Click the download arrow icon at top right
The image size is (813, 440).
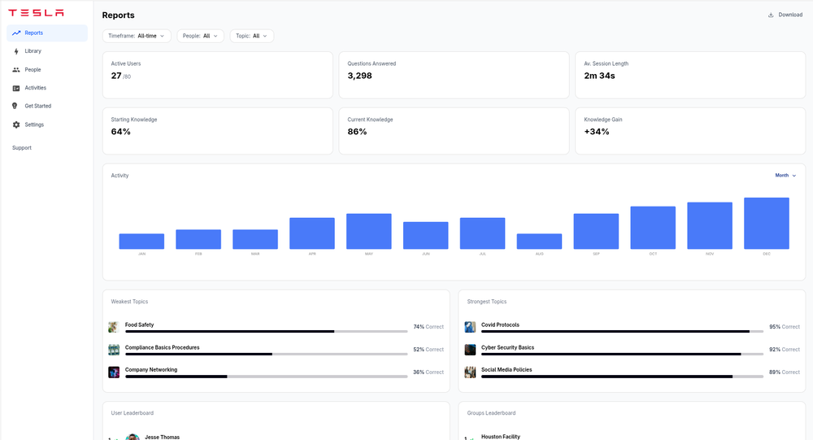coord(771,15)
